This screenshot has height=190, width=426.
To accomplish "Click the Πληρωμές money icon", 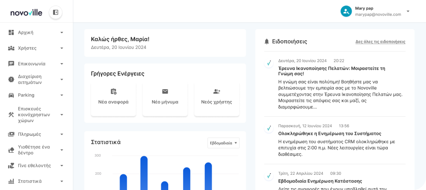I will pos(11,134).
